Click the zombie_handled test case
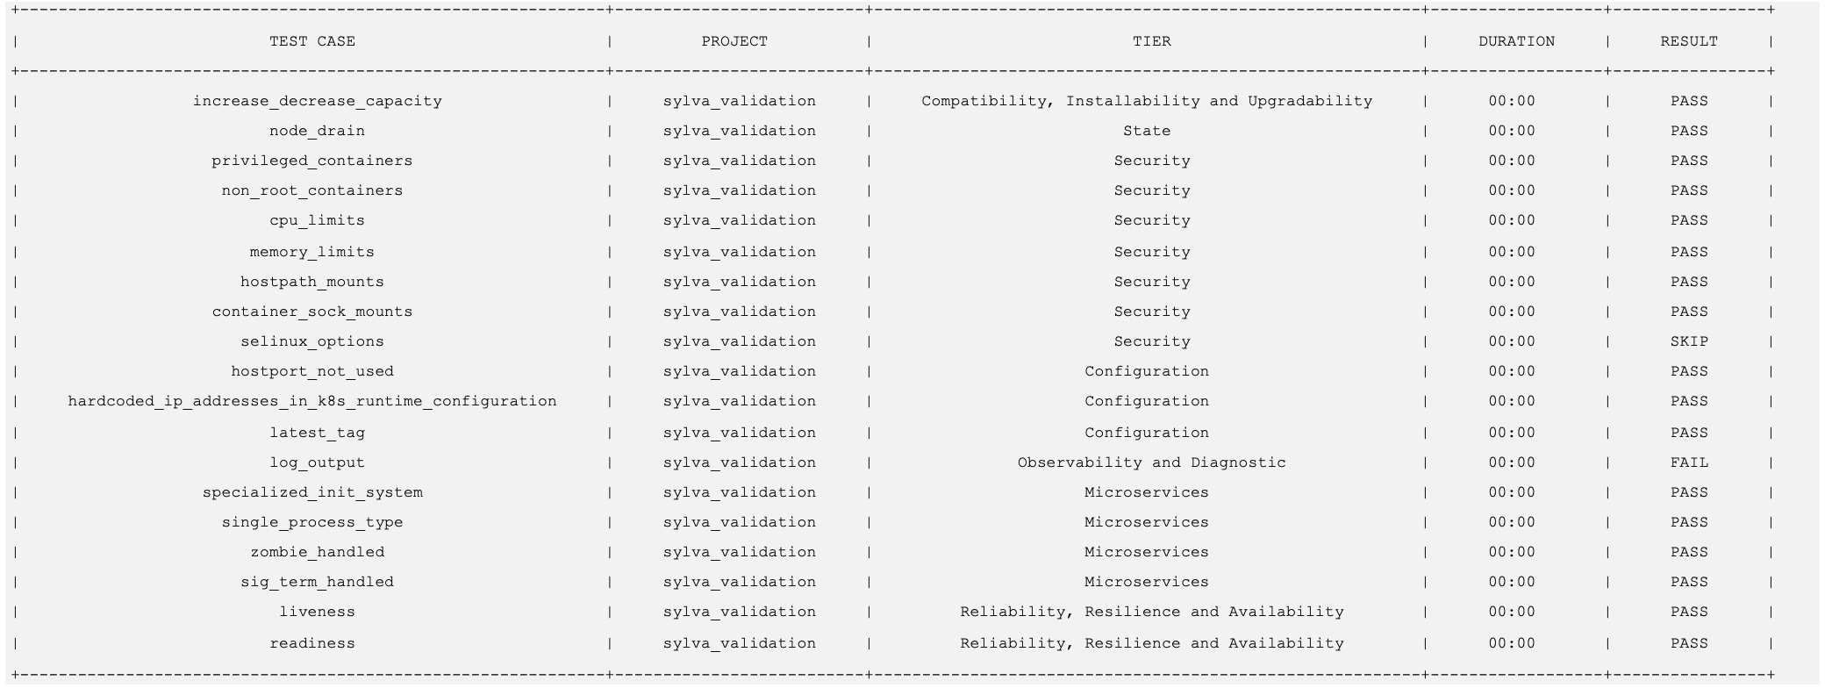 (318, 552)
